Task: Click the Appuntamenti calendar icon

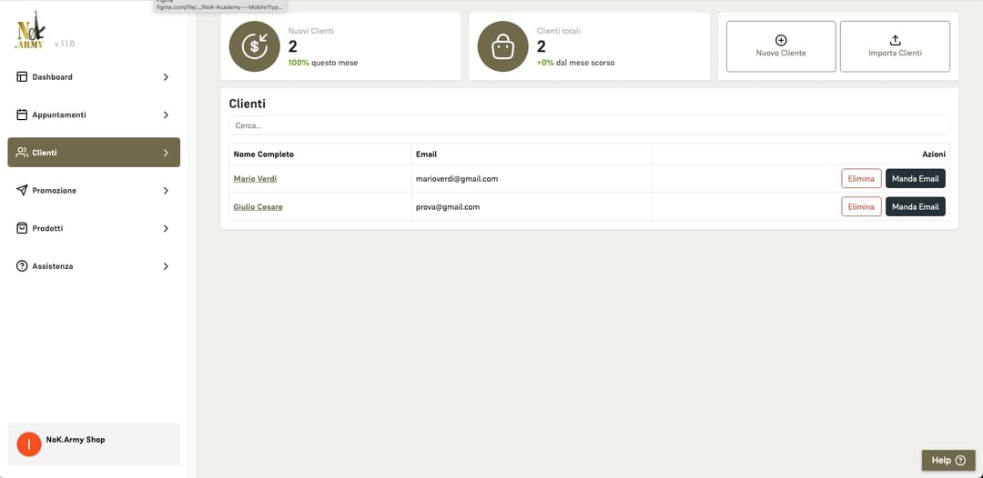Action: pos(22,115)
